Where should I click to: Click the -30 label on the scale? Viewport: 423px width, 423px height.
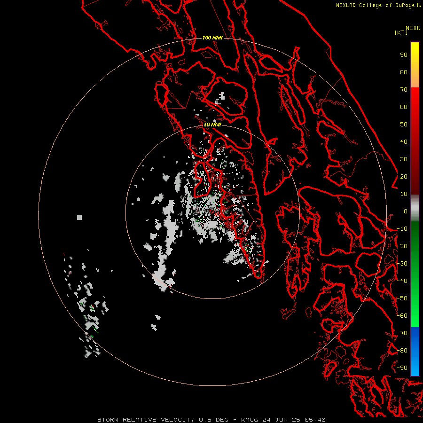(402, 264)
